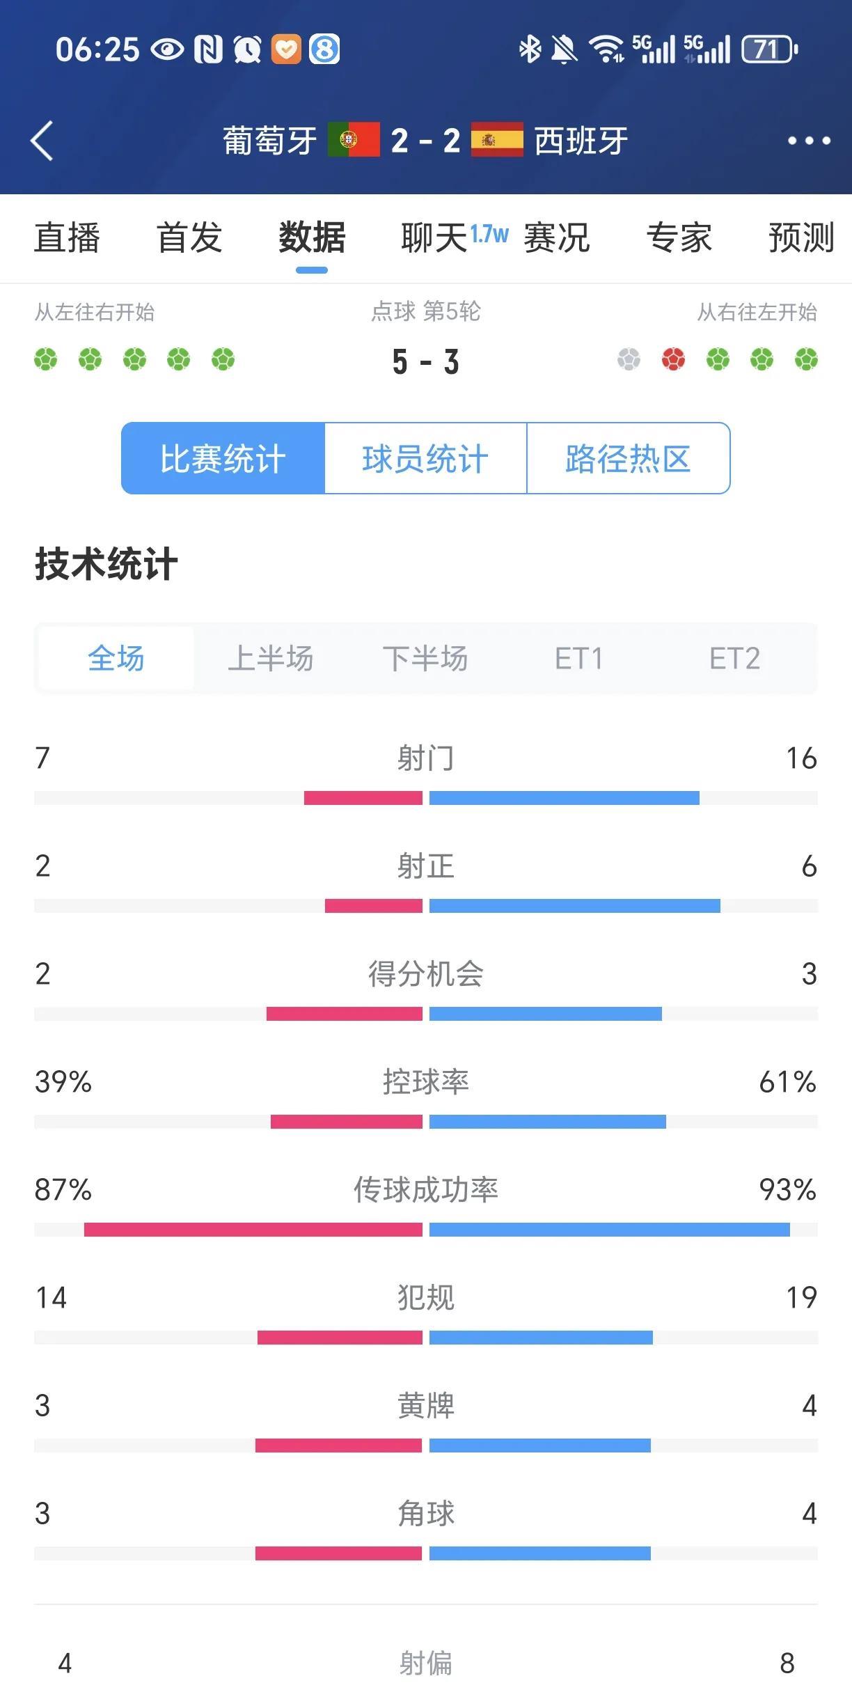Tap Spain's red missed penalty ball
The height and width of the screenshot is (1692, 852).
click(673, 359)
